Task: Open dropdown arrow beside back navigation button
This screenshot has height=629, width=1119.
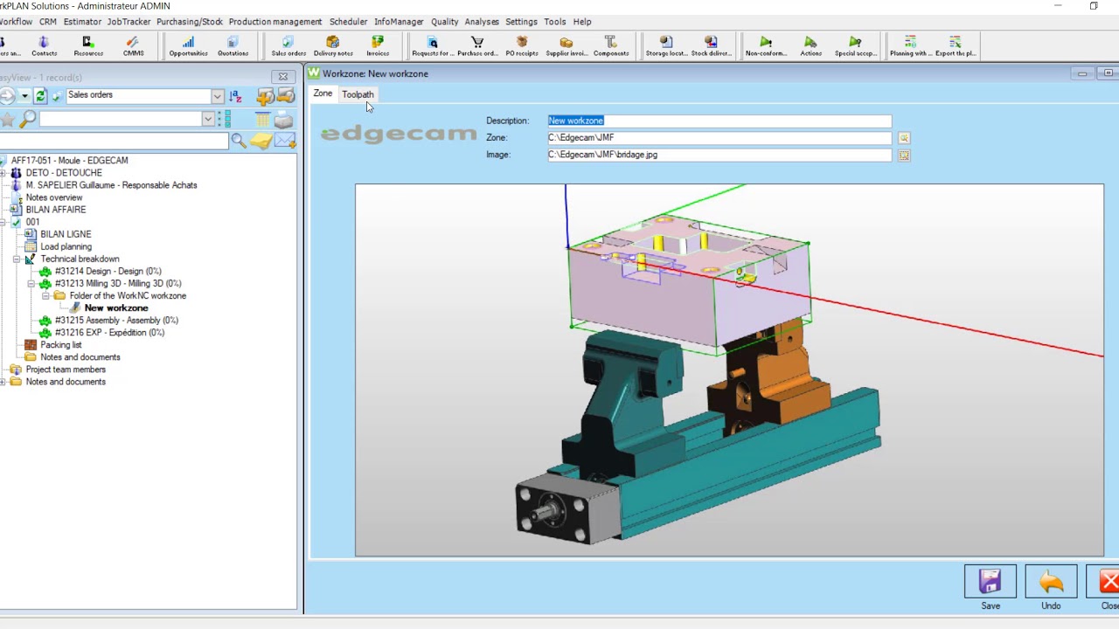Action: point(24,95)
